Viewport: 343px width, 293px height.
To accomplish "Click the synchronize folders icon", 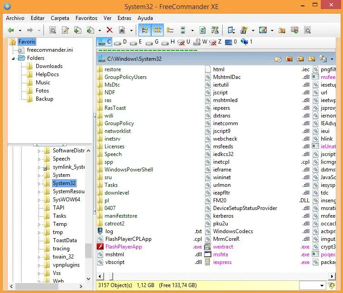I will click(x=215, y=30).
